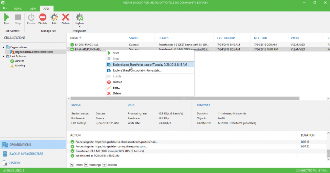This screenshot has height=173, width=330.
Task: Switch to the VIEW ribbon tab
Action: (33, 9)
